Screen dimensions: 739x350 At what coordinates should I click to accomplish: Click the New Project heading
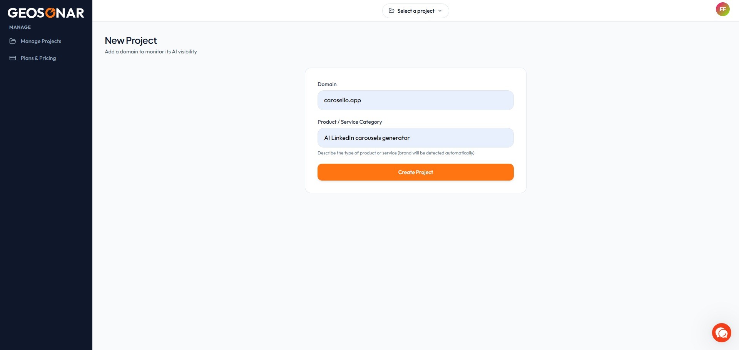pos(131,40)
